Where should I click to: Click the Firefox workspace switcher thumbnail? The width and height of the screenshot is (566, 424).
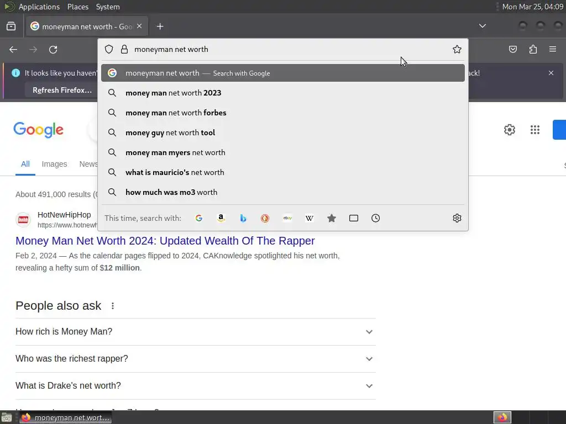[502, 417]
